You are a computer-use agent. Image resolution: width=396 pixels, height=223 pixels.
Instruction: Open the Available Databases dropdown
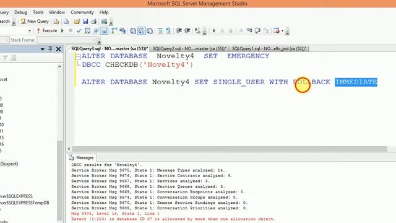30,31
